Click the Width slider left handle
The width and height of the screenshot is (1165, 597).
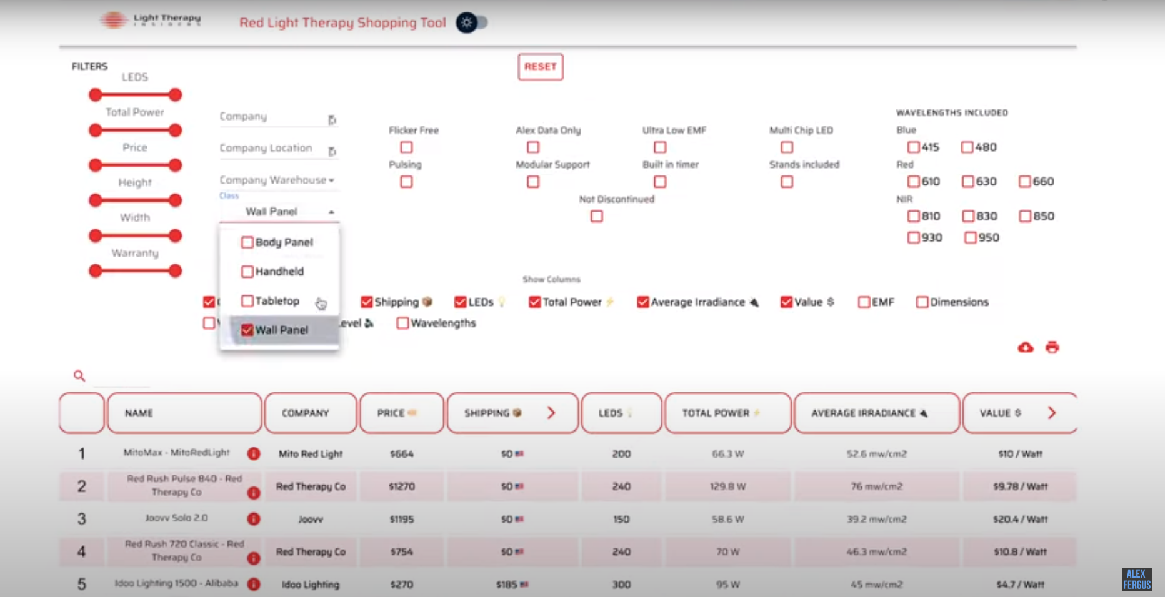pyautogui.click(x=95, y=235)
